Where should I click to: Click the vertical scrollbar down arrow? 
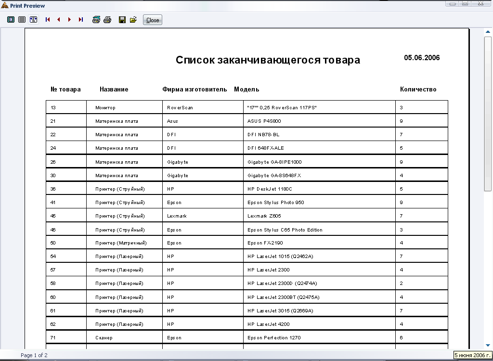click(488, 345)
